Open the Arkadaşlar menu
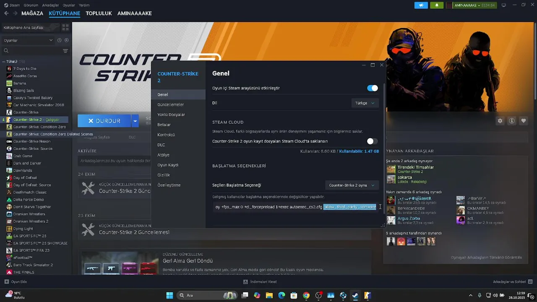 [51, 5]
